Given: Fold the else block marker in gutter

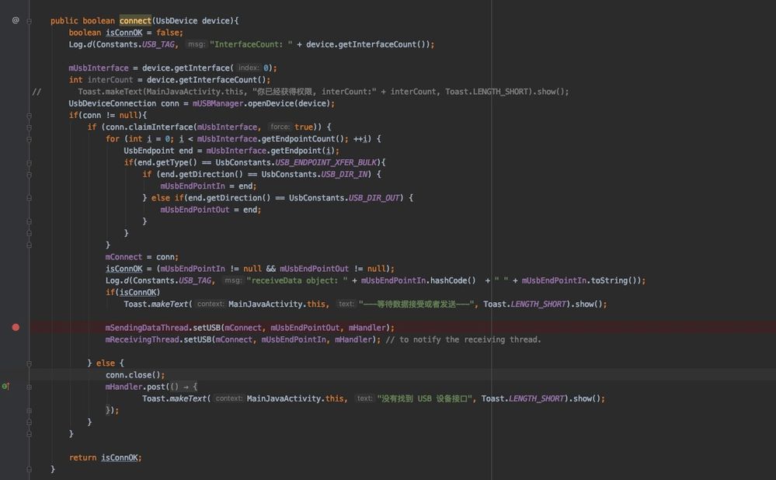Looking at the screenshot, I should tap(30, 363).
